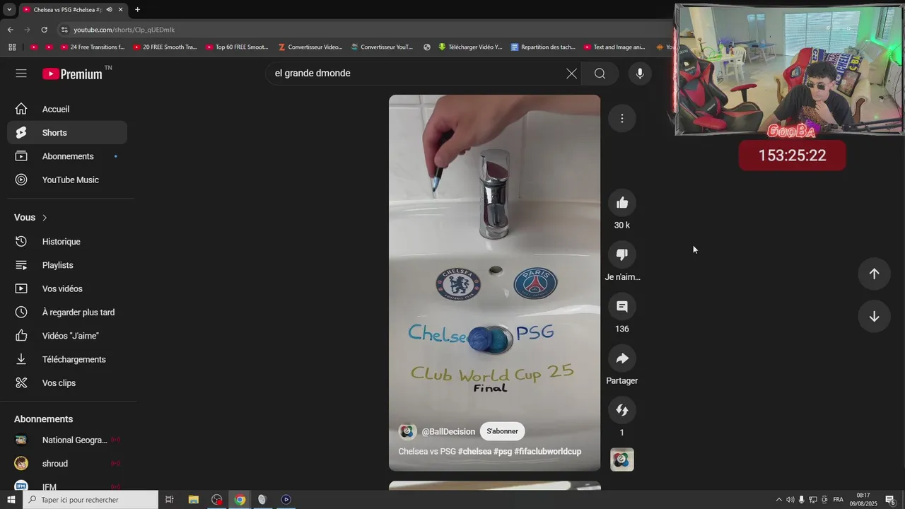Mute the tab via speaker icon
Viewport: 905px width, 509px height.
click(x=109, y=10)
